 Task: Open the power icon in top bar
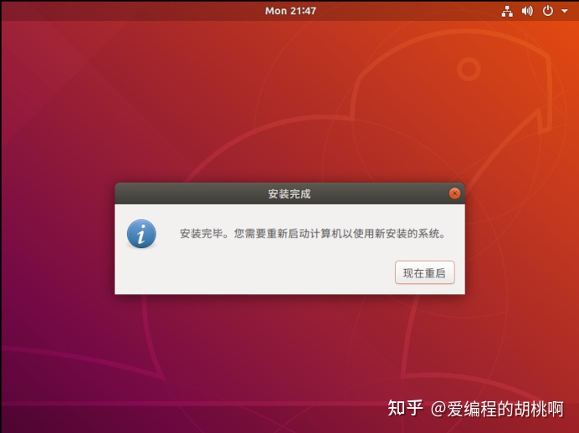point(547,11)
